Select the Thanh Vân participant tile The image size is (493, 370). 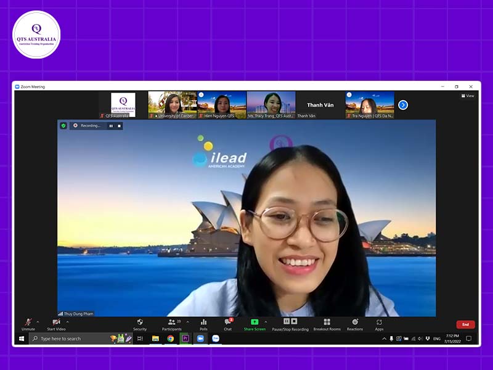click(320, 105)
